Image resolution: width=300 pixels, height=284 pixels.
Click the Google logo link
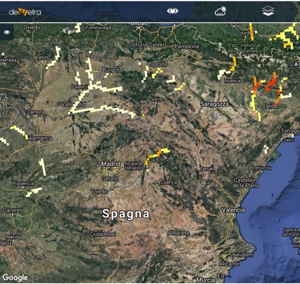(x=15, y=278)
